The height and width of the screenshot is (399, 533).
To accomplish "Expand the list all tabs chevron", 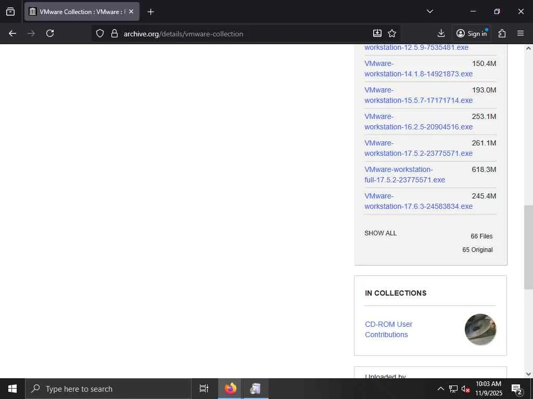I will 429,11.
